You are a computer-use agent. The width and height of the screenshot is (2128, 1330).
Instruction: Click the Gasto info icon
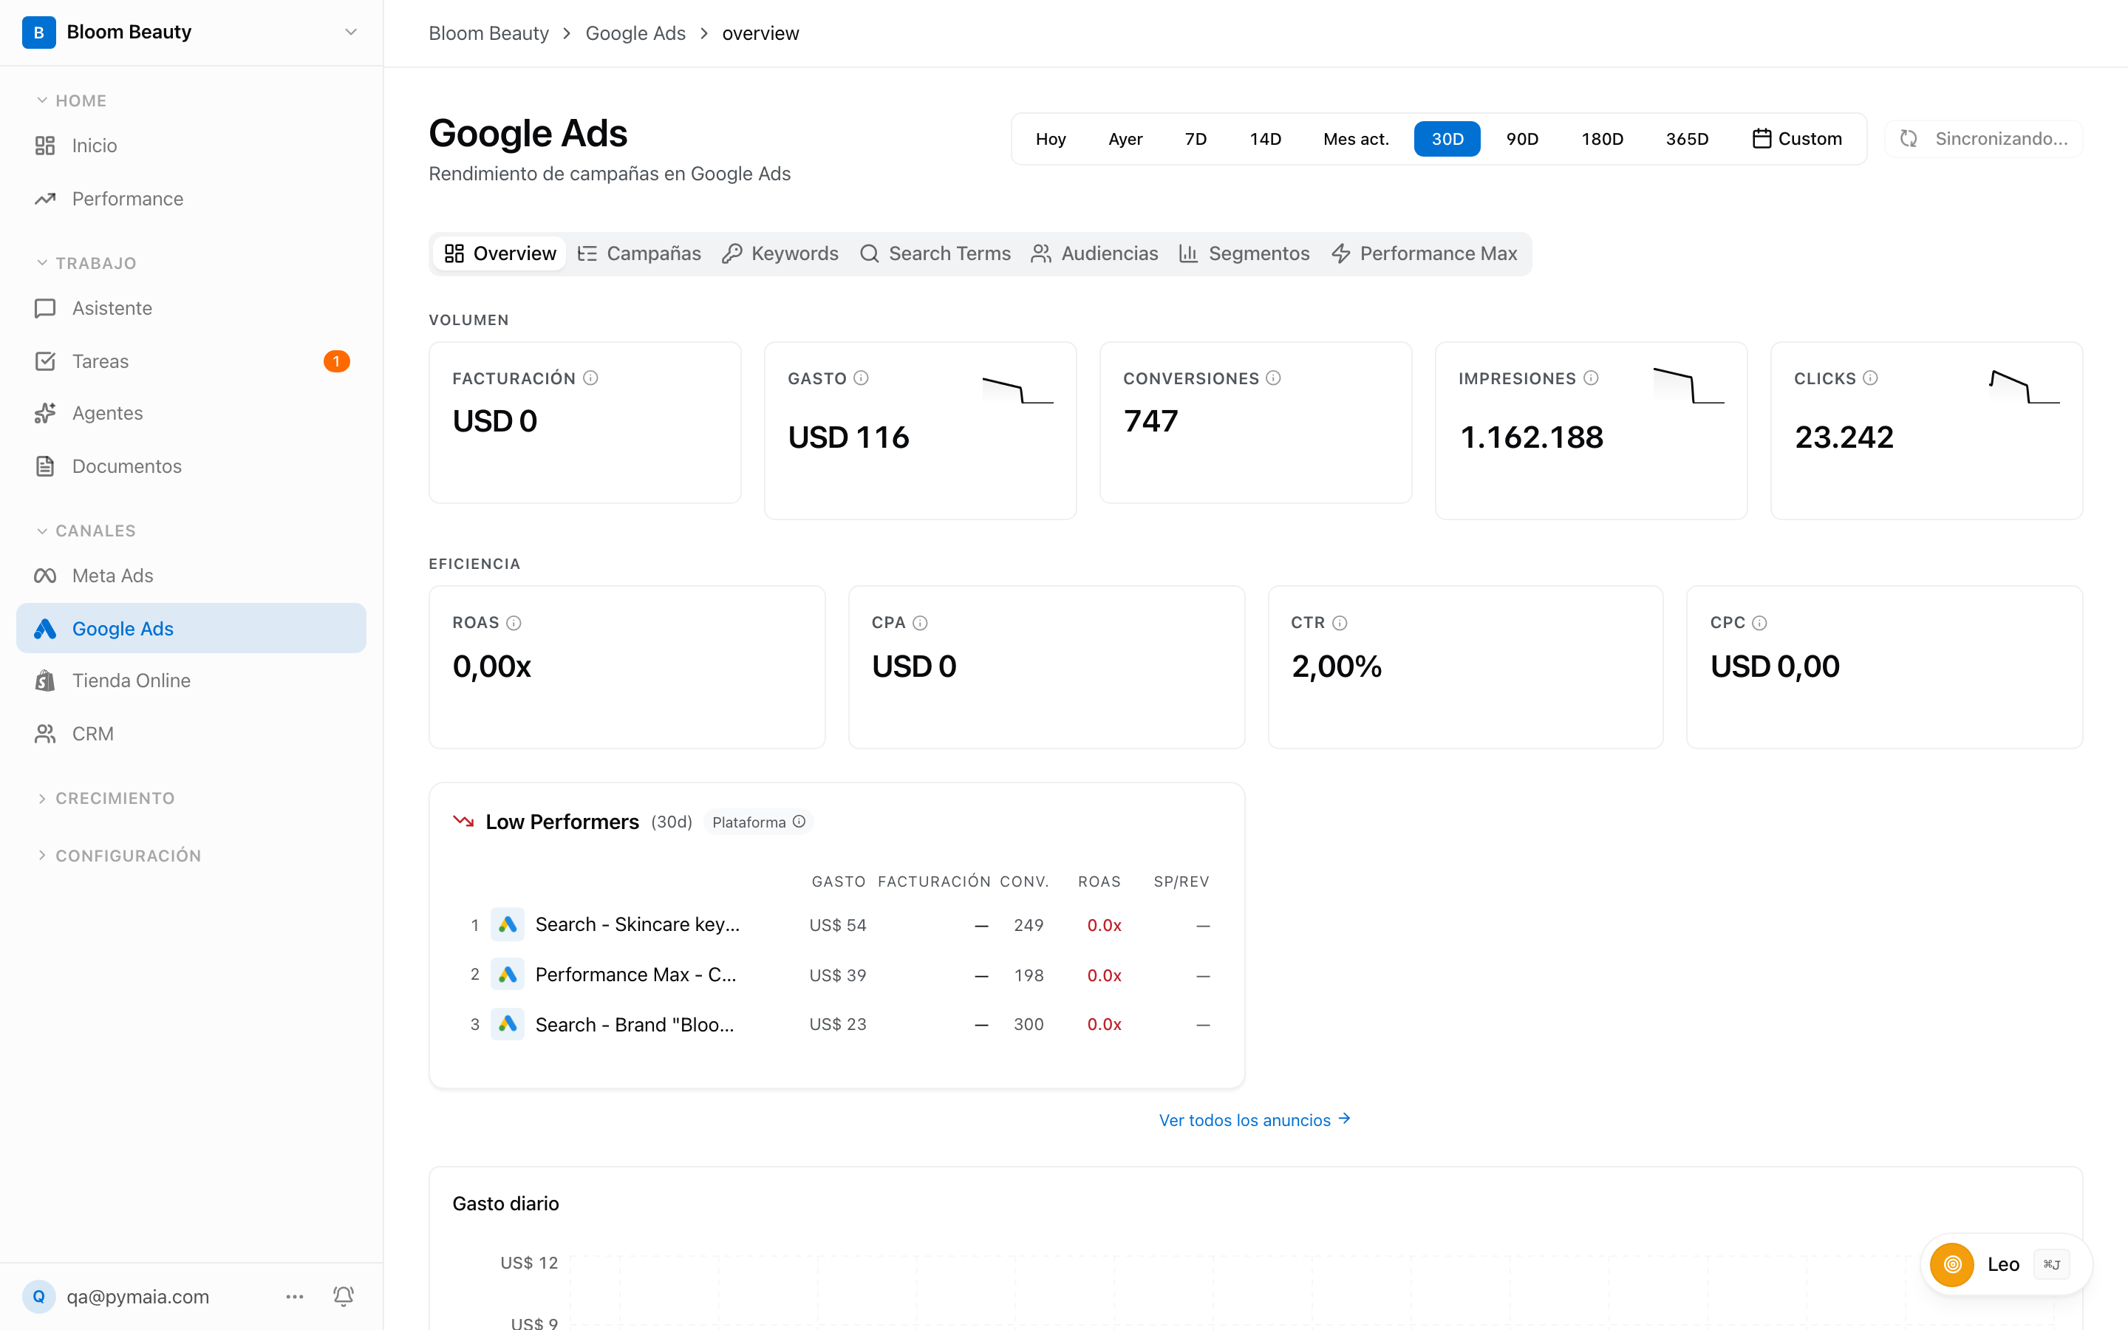[x=861, y=378]
